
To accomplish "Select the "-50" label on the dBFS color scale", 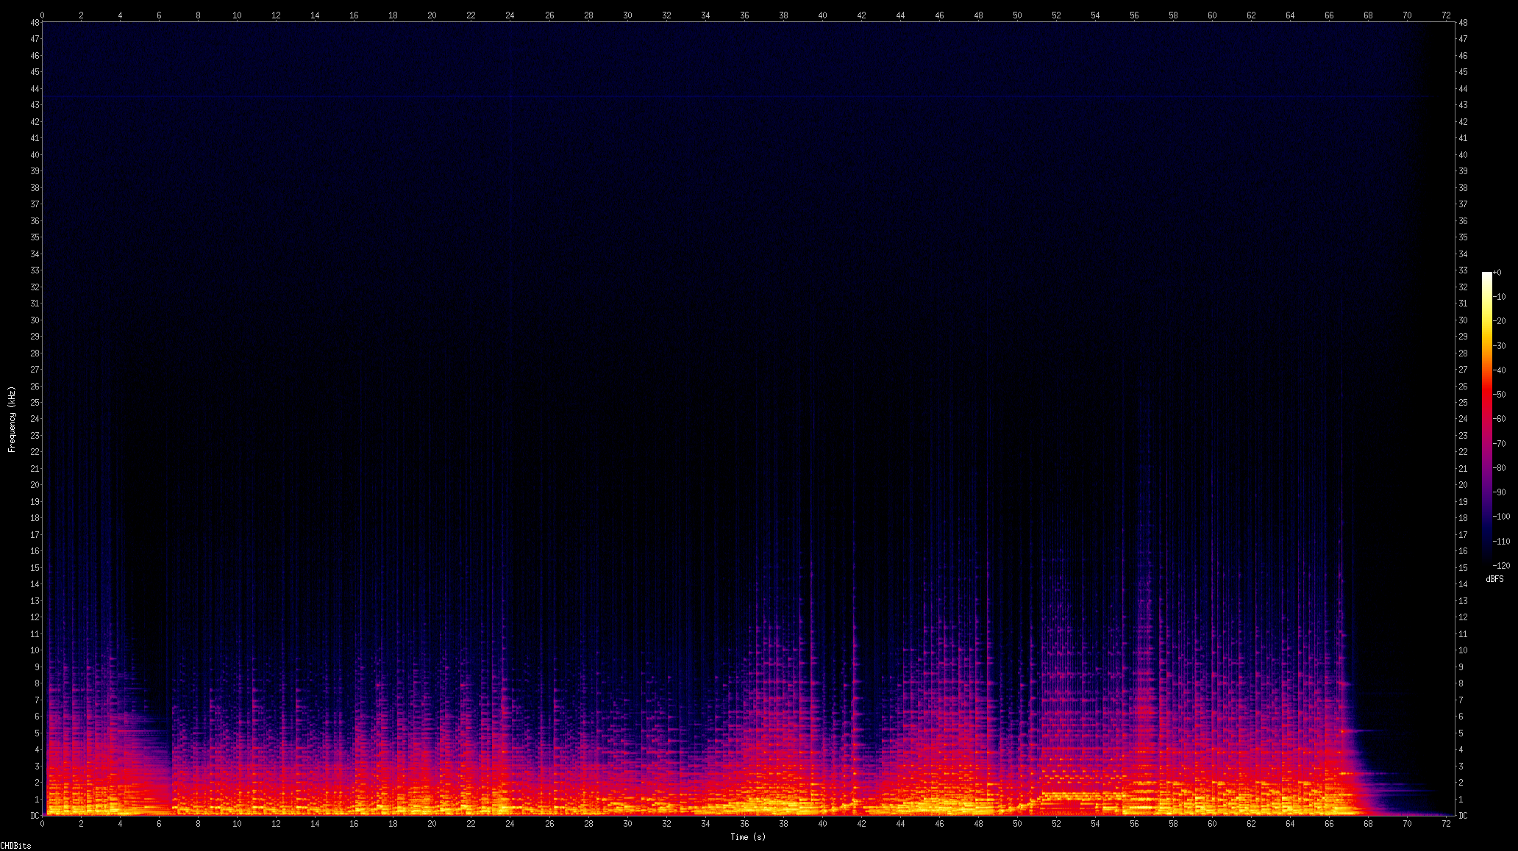I will [x=1500, y=395].
